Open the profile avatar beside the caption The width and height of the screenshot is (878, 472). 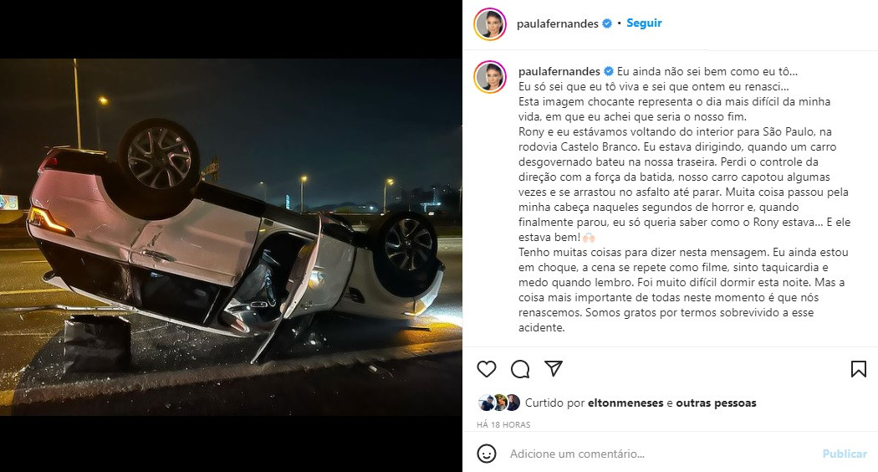[x=490, y=77]
